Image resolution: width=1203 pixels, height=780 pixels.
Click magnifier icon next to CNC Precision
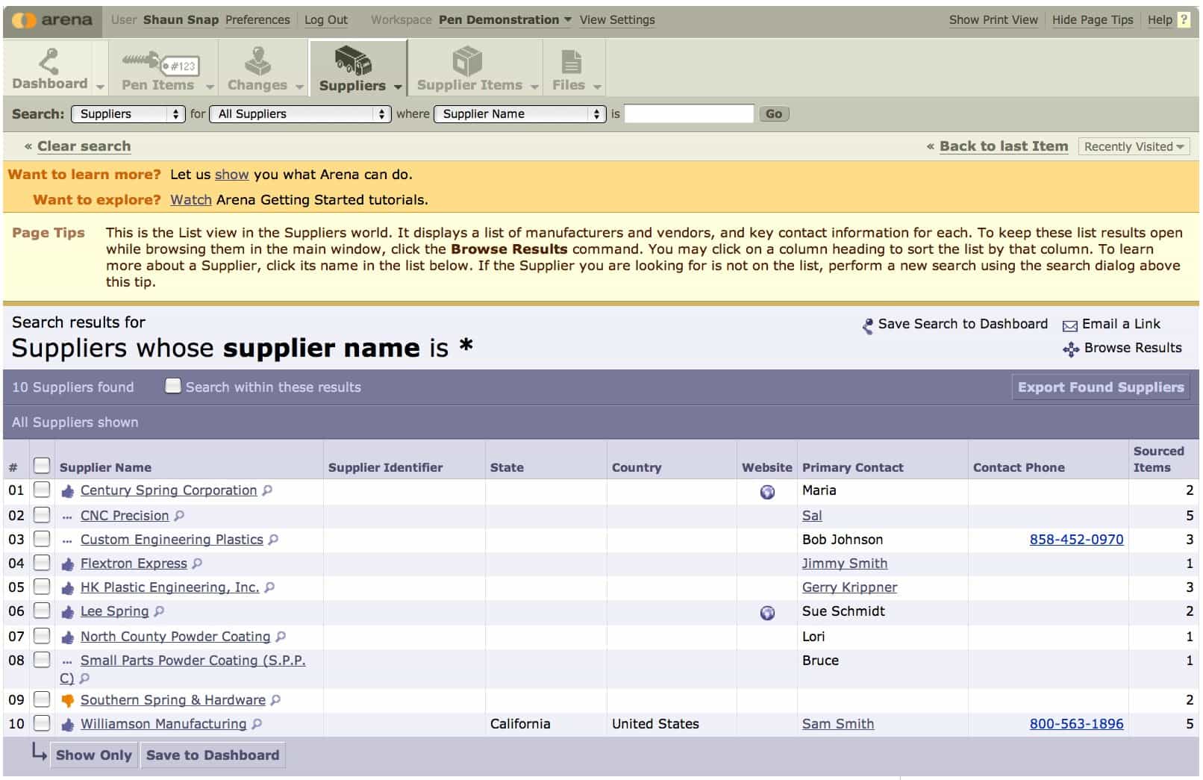179,516
